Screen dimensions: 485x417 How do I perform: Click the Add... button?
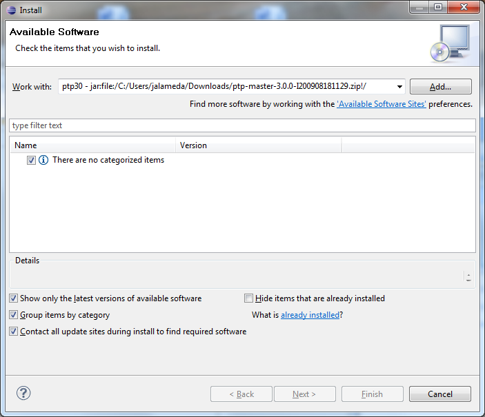440,87
